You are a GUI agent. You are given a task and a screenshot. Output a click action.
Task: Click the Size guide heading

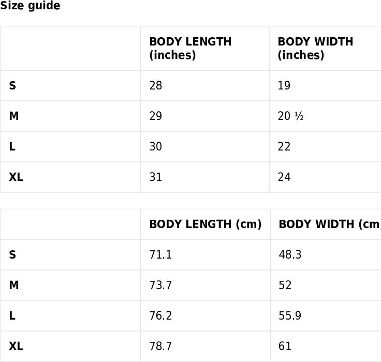point(30,6)
